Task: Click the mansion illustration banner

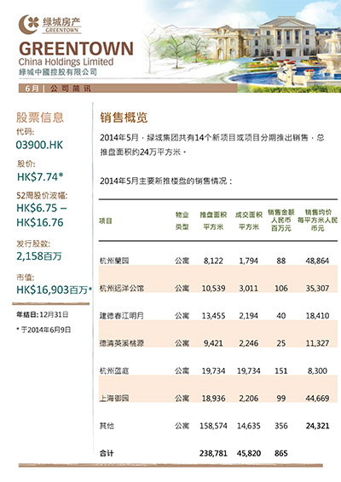Action: (x=243, y=46)
